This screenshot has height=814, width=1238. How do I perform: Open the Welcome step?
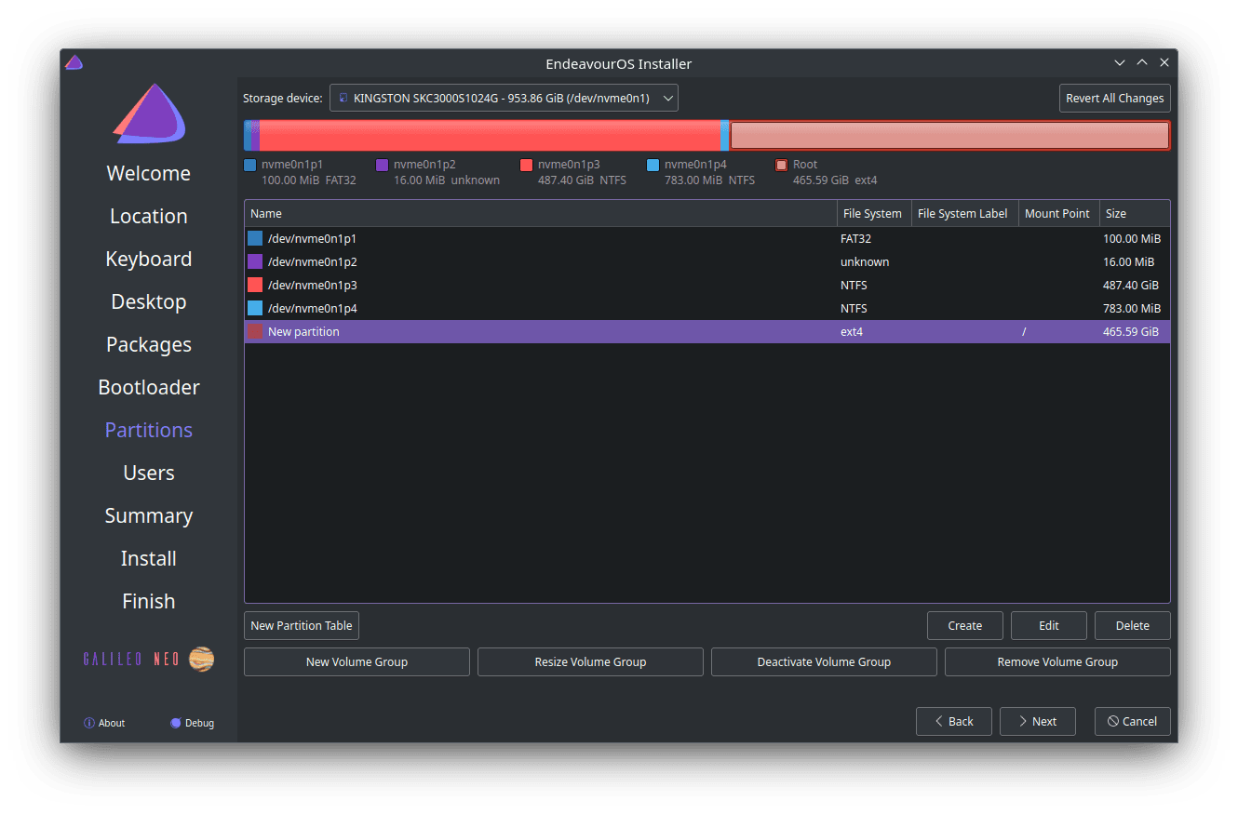(149, 173)
